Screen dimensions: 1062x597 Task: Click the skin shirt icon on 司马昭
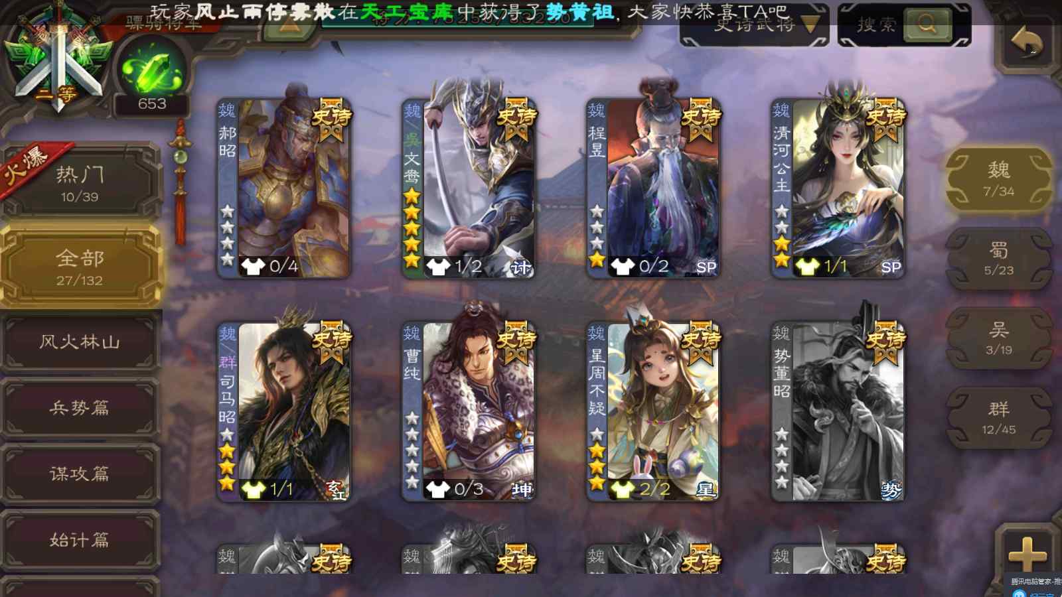coord(253,490)
